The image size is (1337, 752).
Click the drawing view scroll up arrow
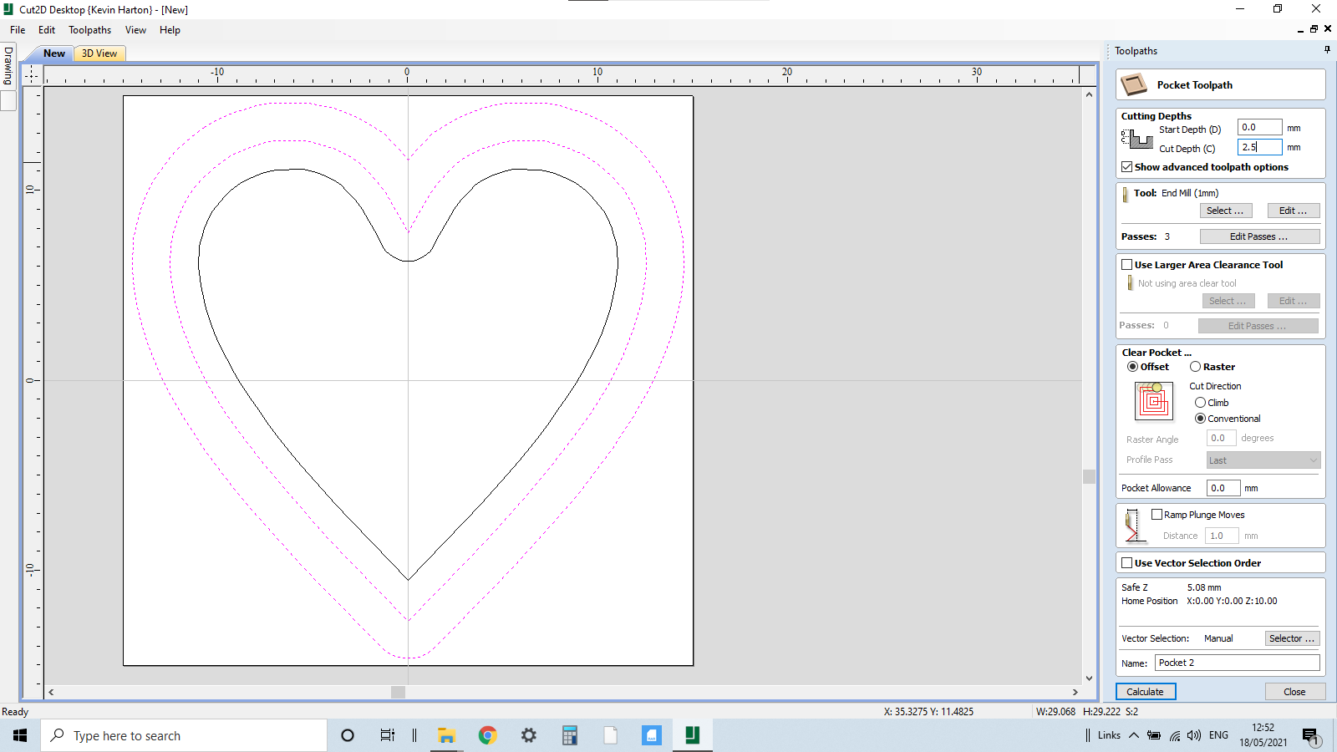pos(1089,94)
